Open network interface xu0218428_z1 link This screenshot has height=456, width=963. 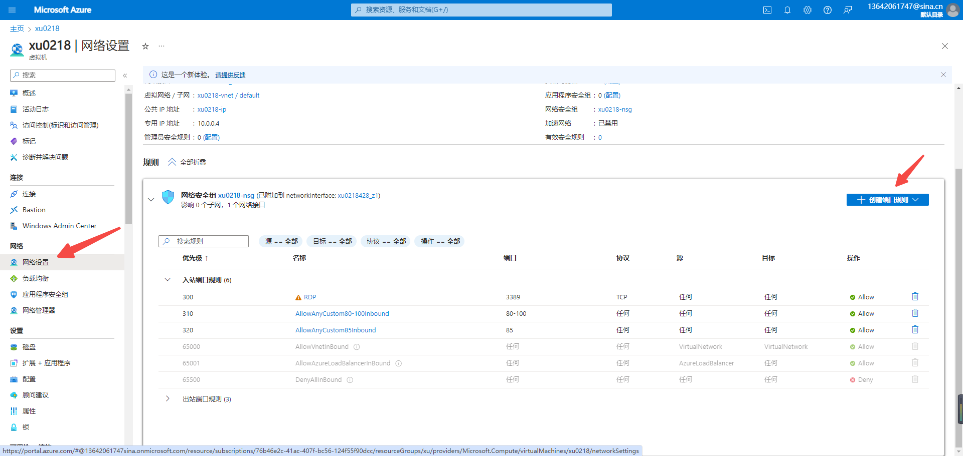pos(358,196)
